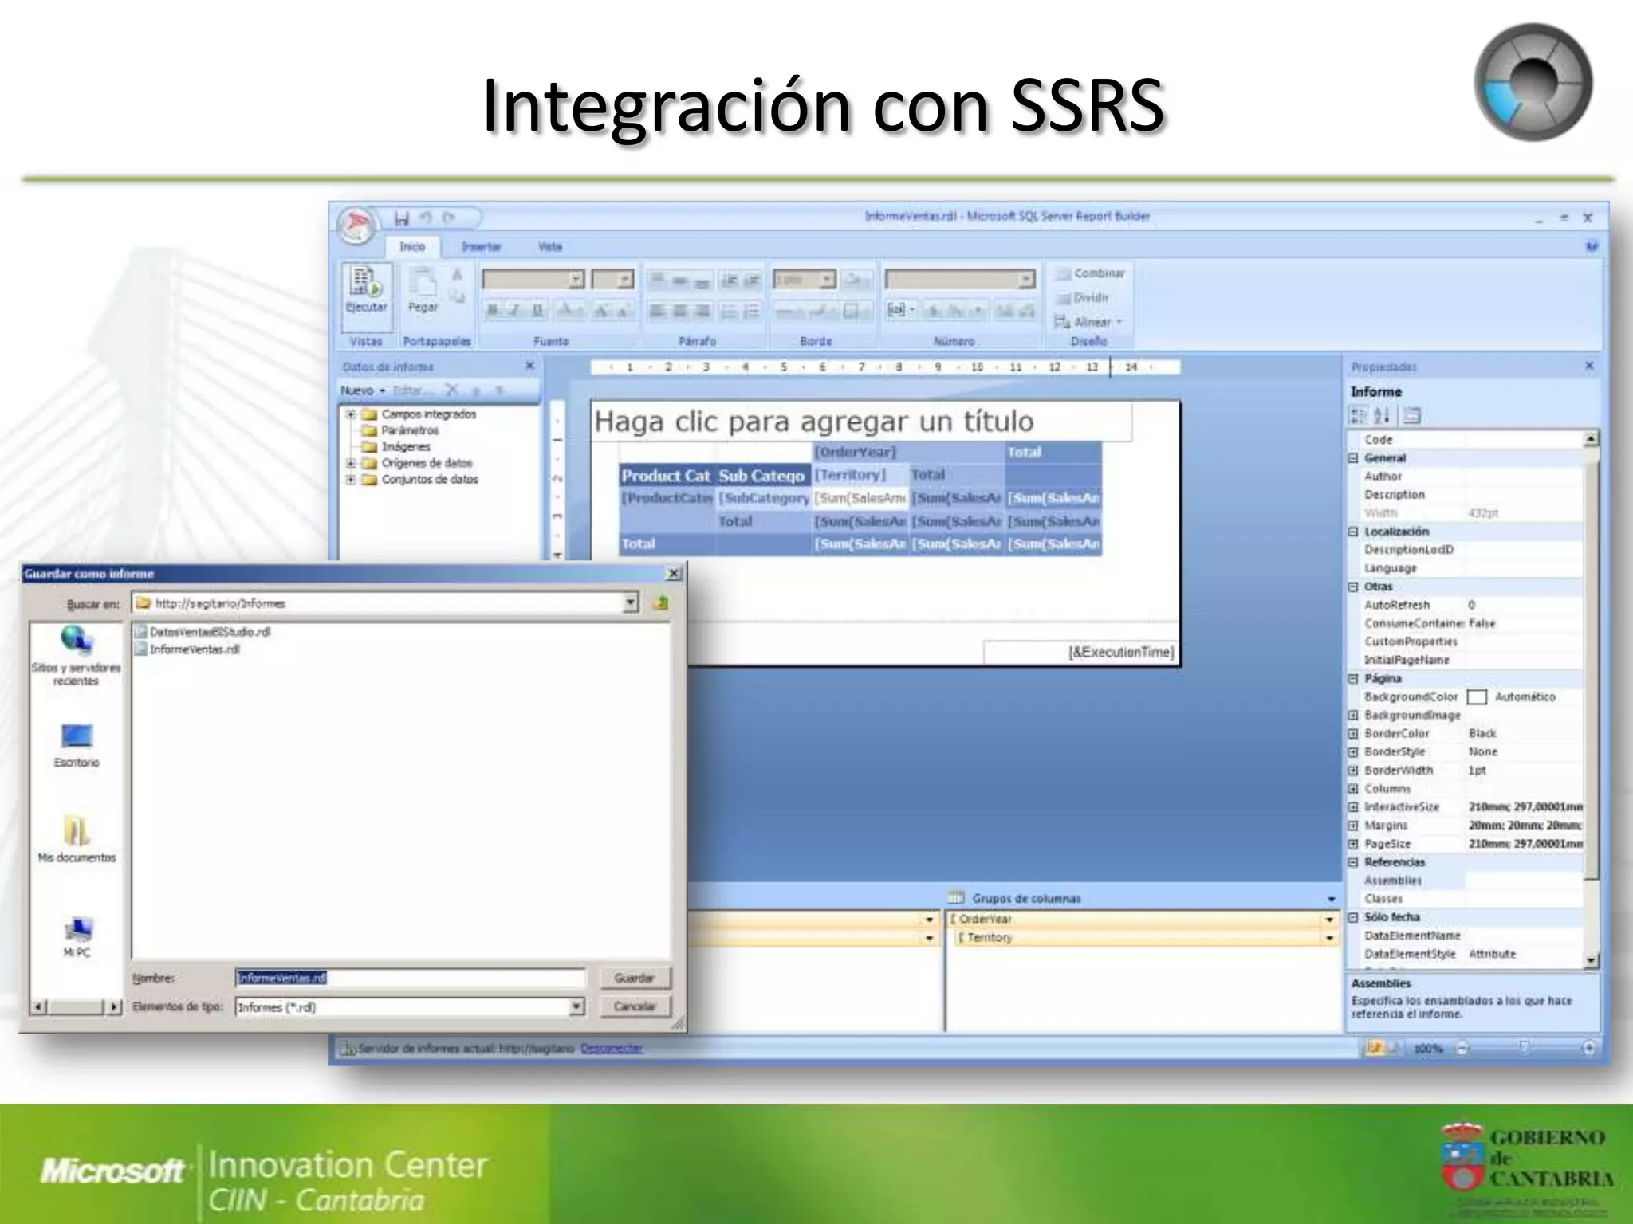Click the Categorized view icon in Propiedades
Image resolution: width=1633 pixels, height=1224 pixels.
tap(1357, 415)
